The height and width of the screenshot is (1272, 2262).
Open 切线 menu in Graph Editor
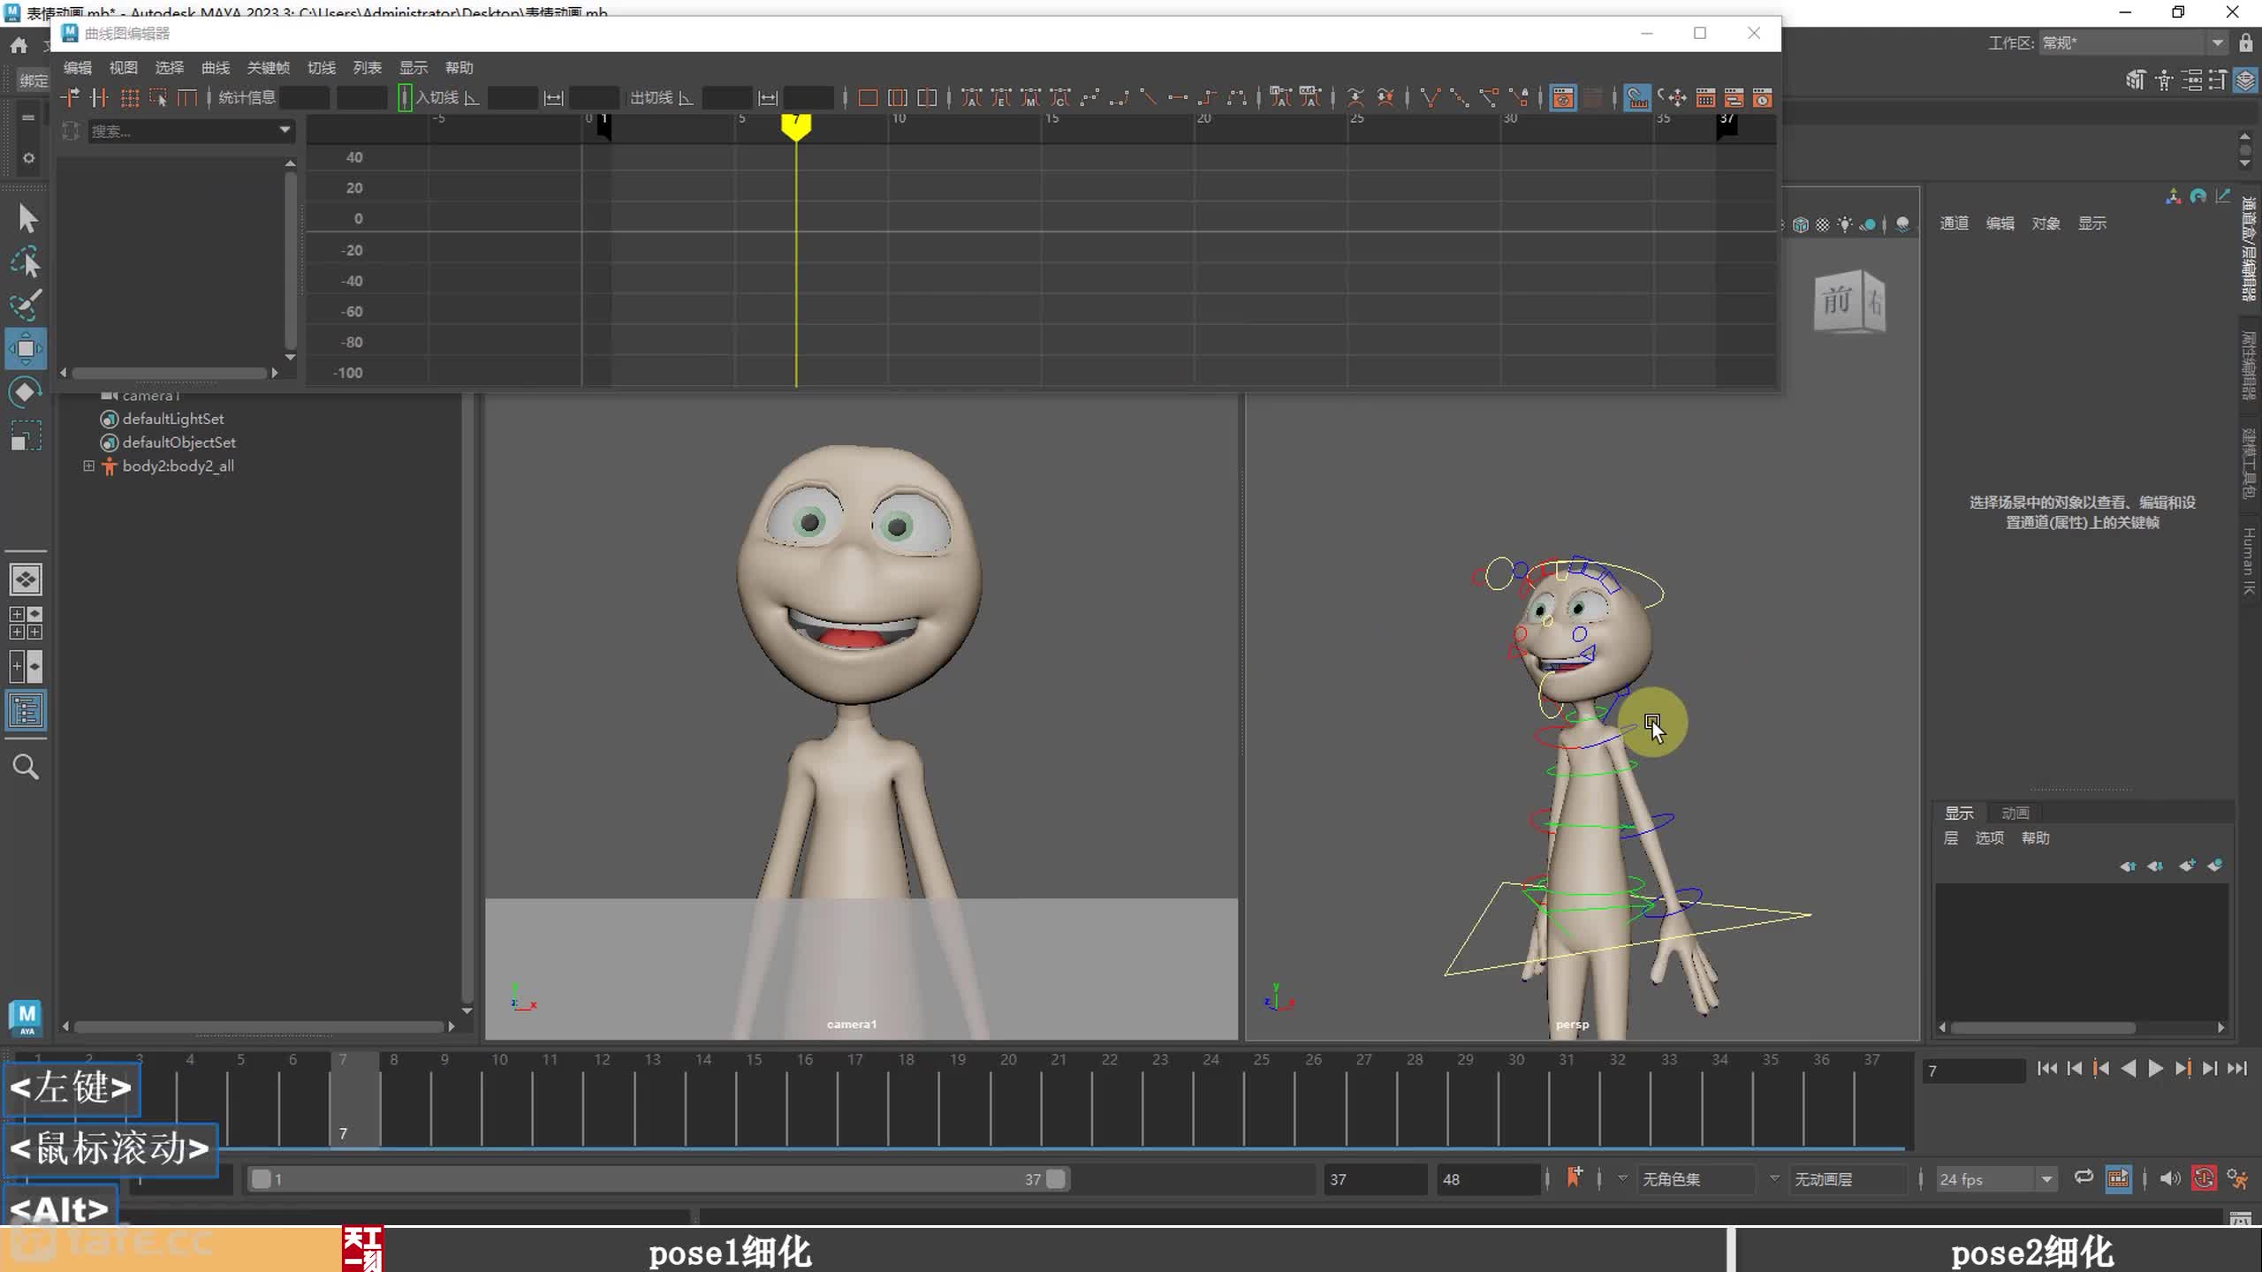tap(322, 68)
